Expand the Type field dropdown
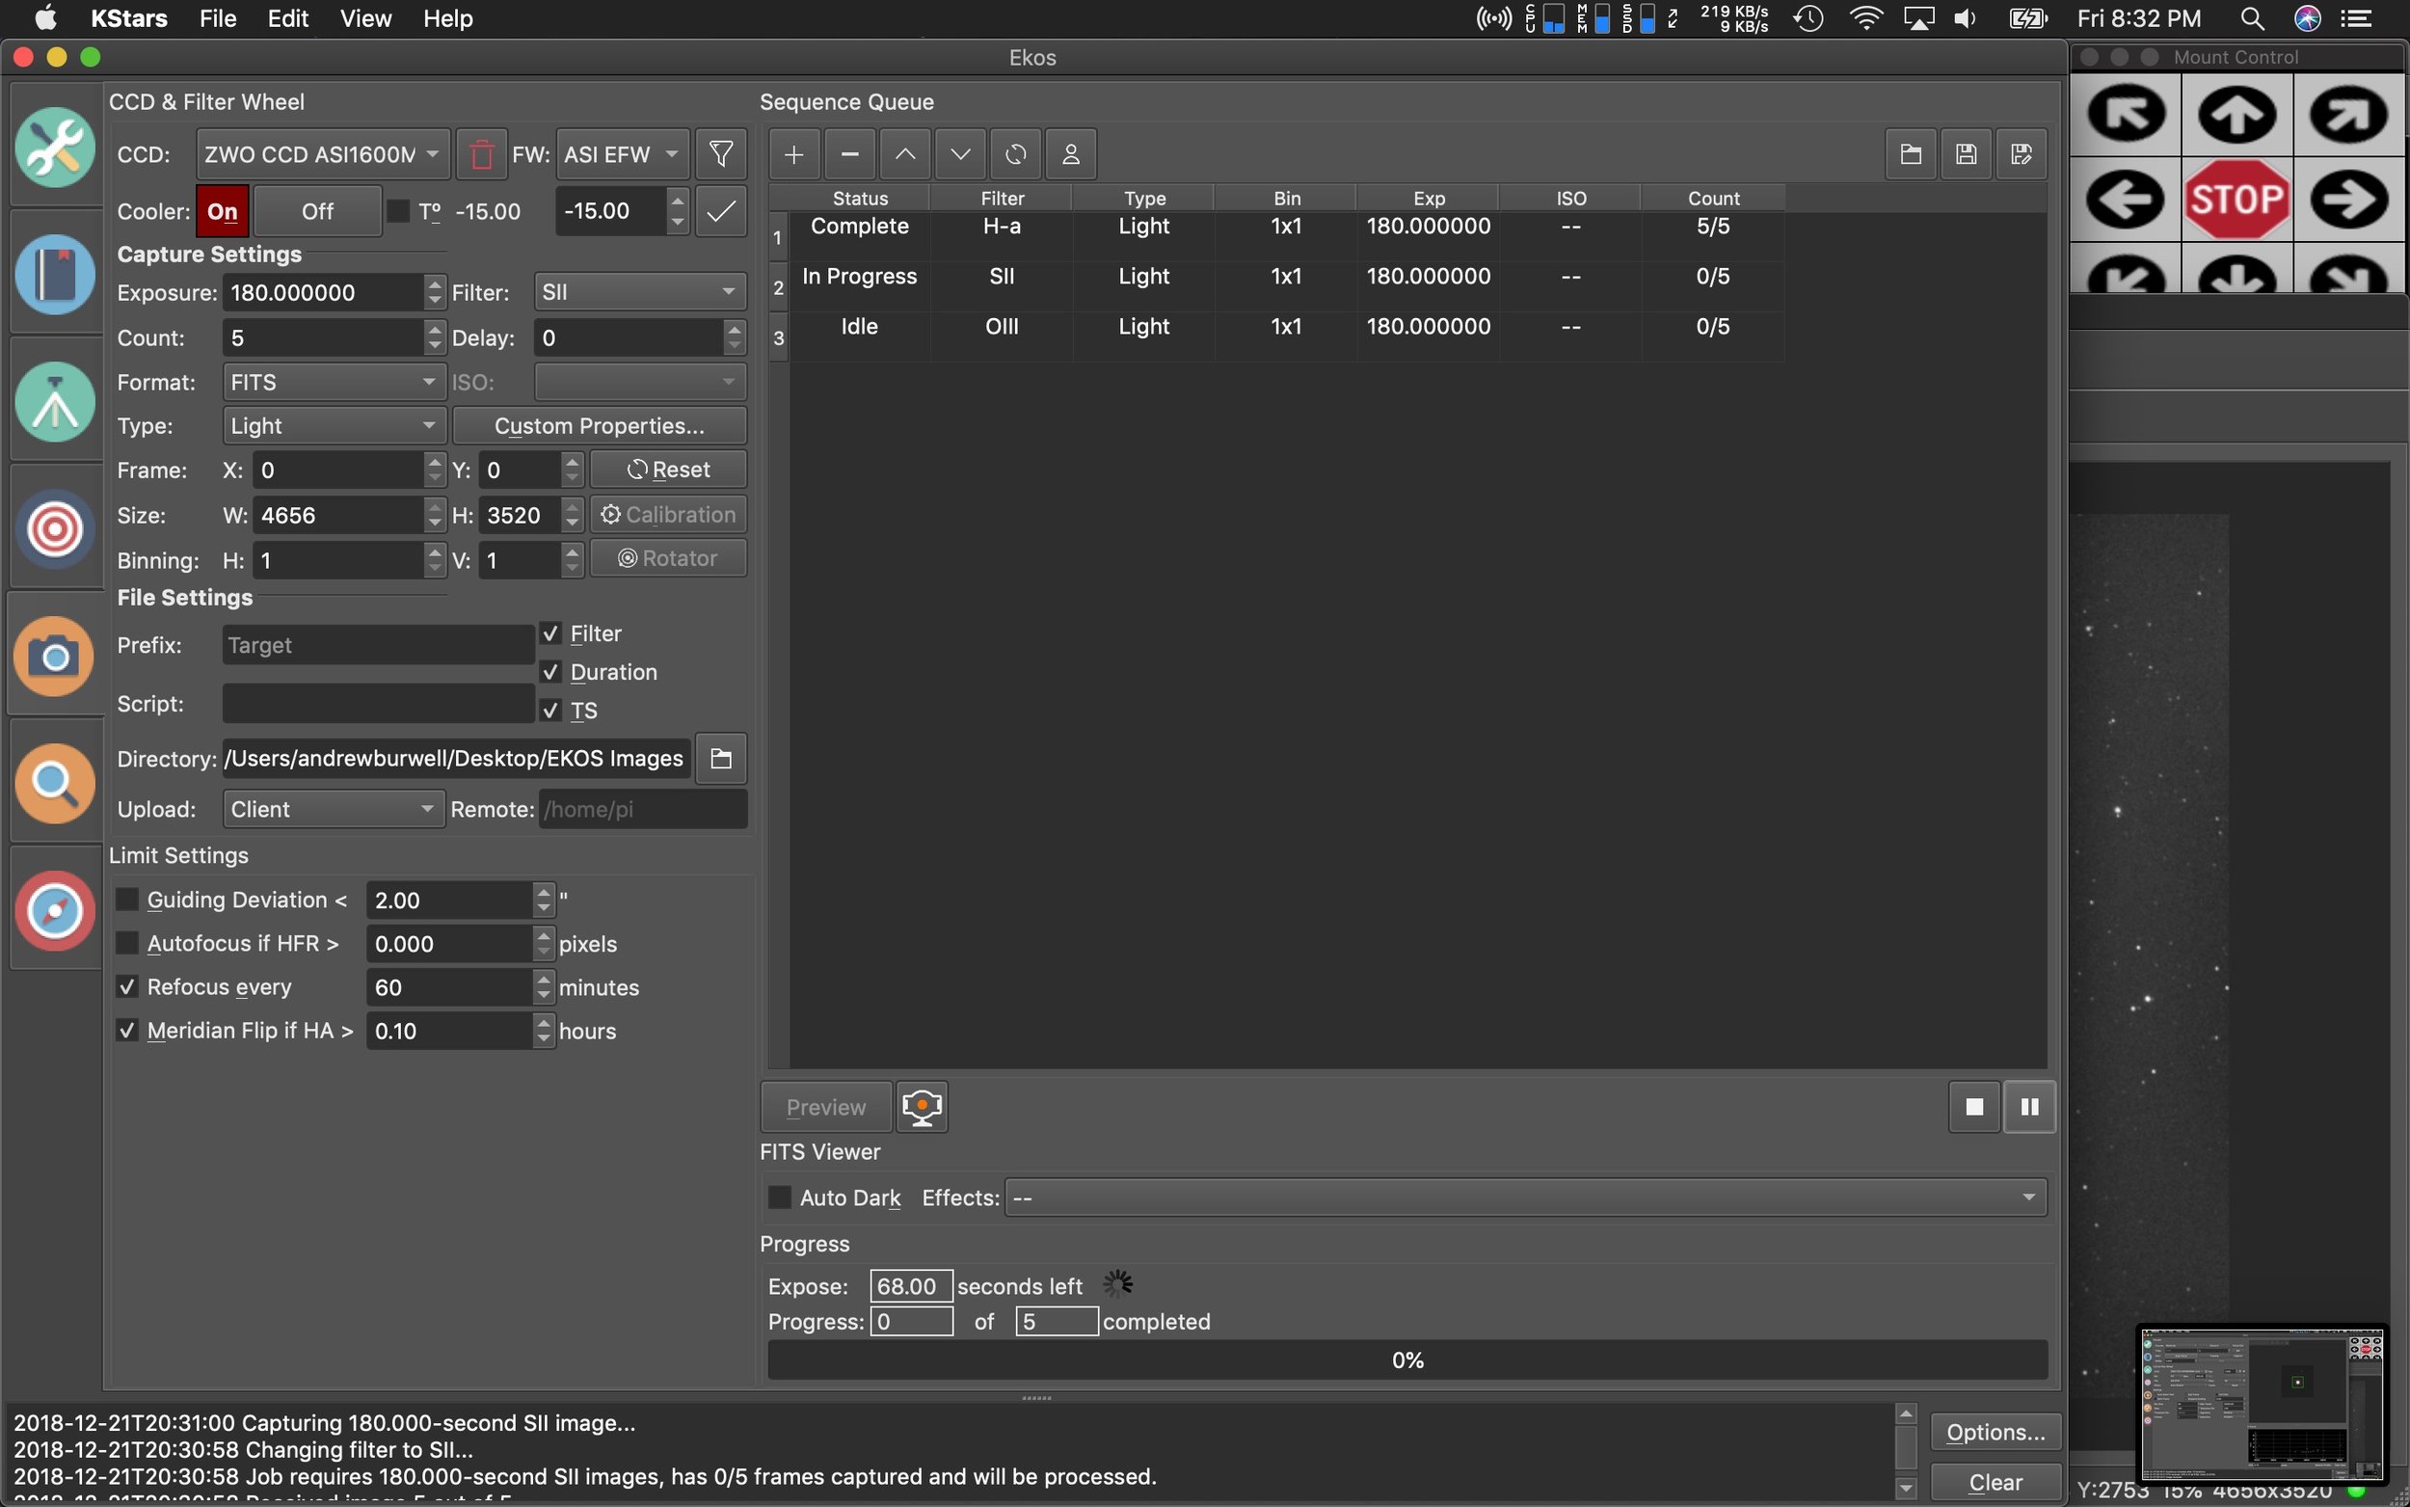This screenshot has height=1507, width=2410. [x=330, y=425]
